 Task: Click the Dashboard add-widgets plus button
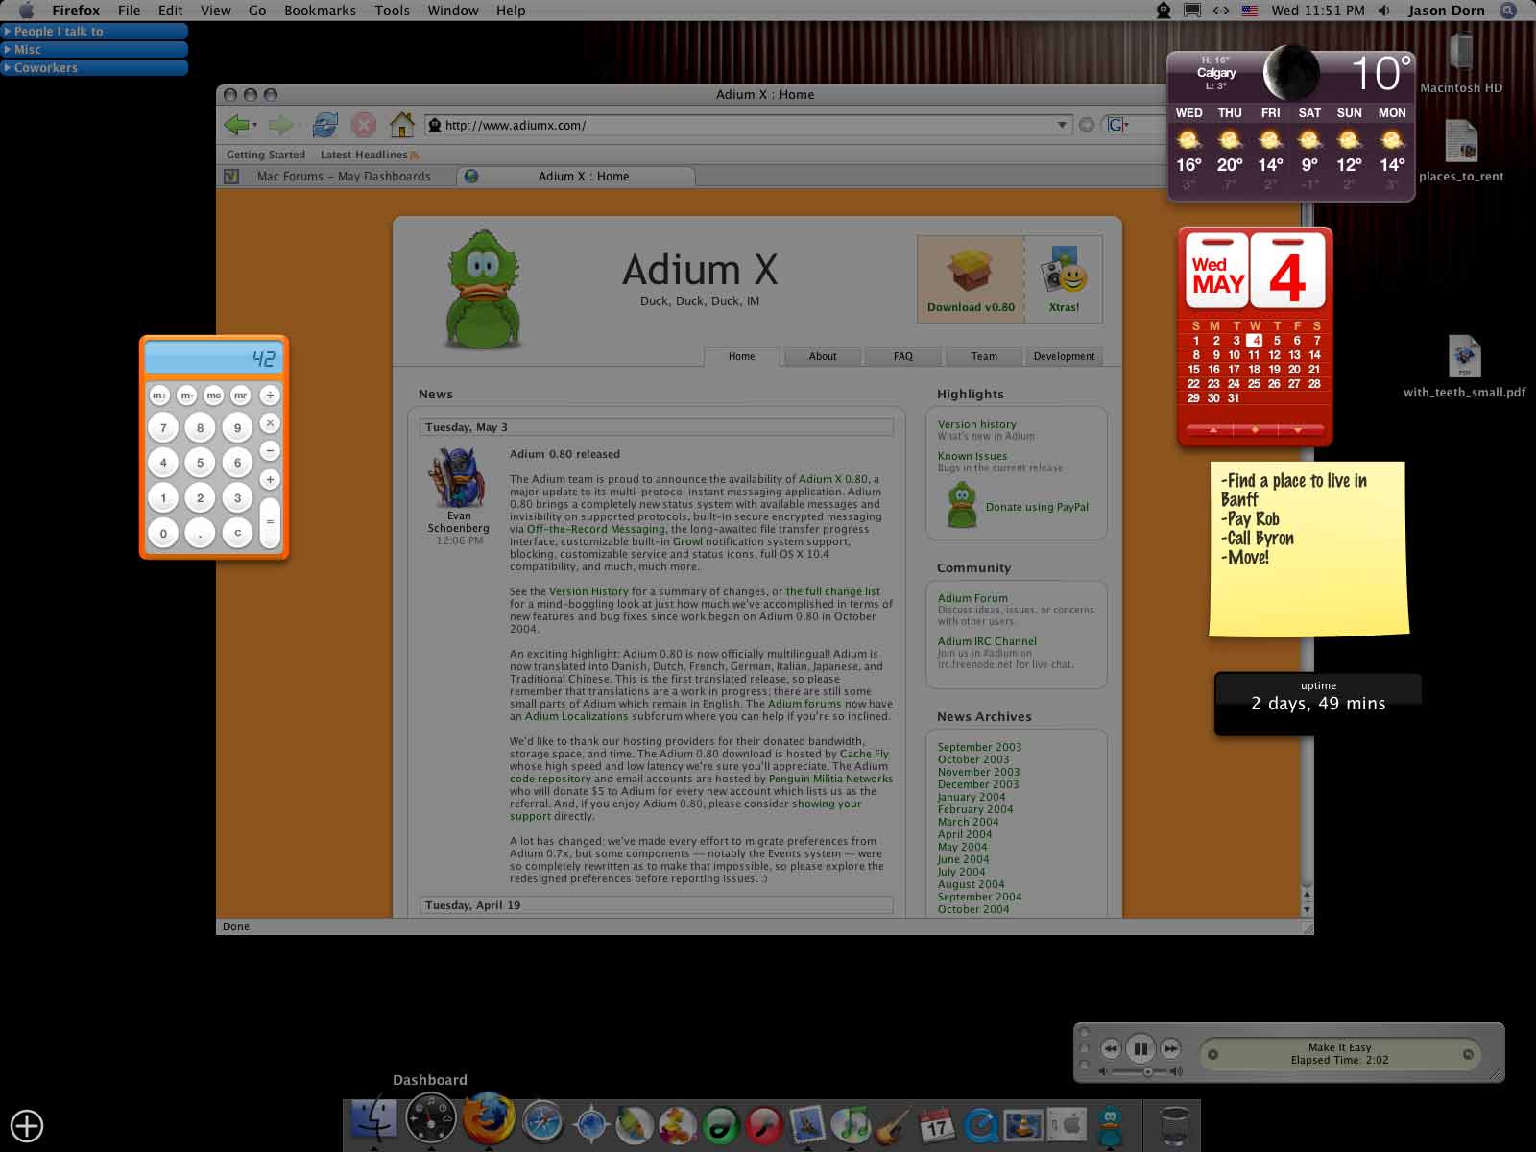(x=27, y=1125)
